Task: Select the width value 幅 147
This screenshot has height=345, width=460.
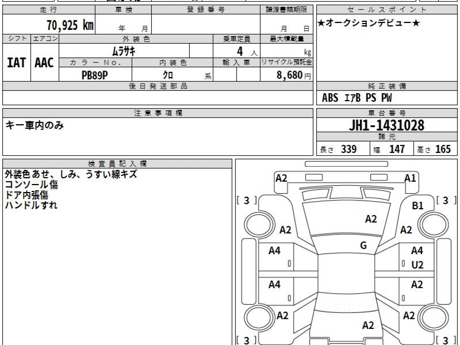Action: tap(389, 149)
